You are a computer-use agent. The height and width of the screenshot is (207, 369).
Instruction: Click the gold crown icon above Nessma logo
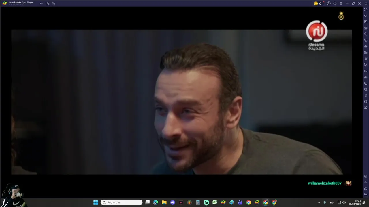pos(341,16)
